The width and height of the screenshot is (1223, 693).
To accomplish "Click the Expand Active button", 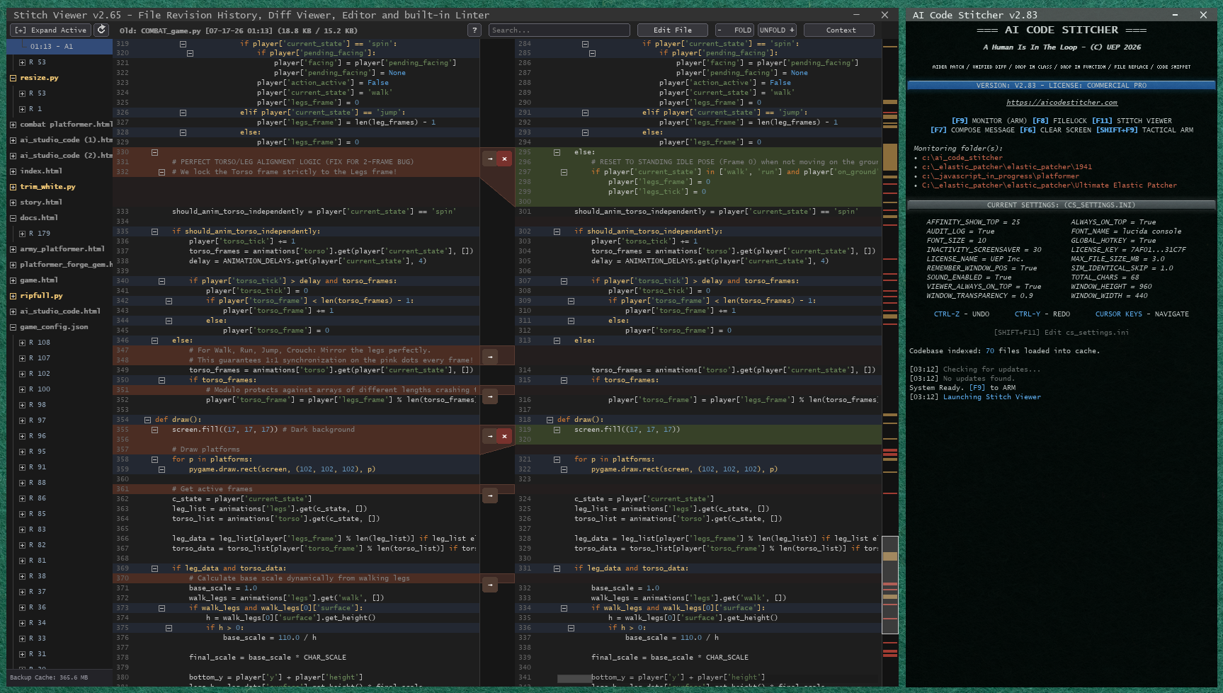I will (x=50, y=30).
